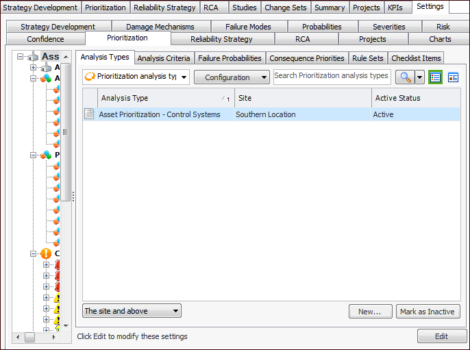
Task: Open the Summary top-level tab
Action: pos(330,8)
